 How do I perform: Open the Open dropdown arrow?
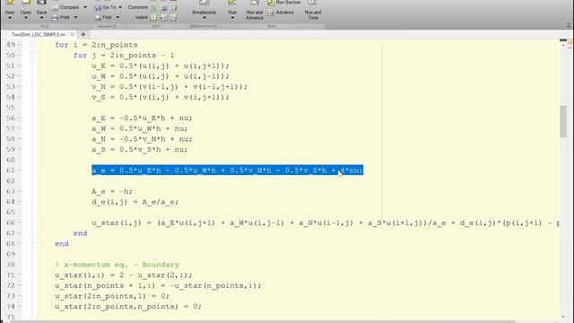(x=26, y=18)
